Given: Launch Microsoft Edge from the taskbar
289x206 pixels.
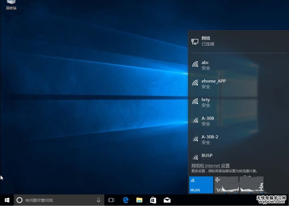Looking at the screenshot, I should tap(125, 200).
